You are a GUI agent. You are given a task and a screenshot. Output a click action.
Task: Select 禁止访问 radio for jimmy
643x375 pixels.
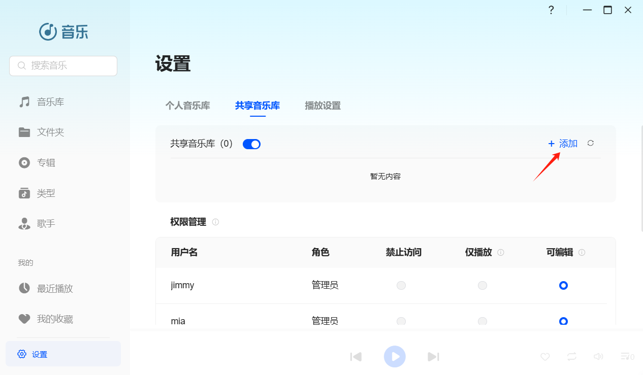pyautogui.click(x=401, y=286)
